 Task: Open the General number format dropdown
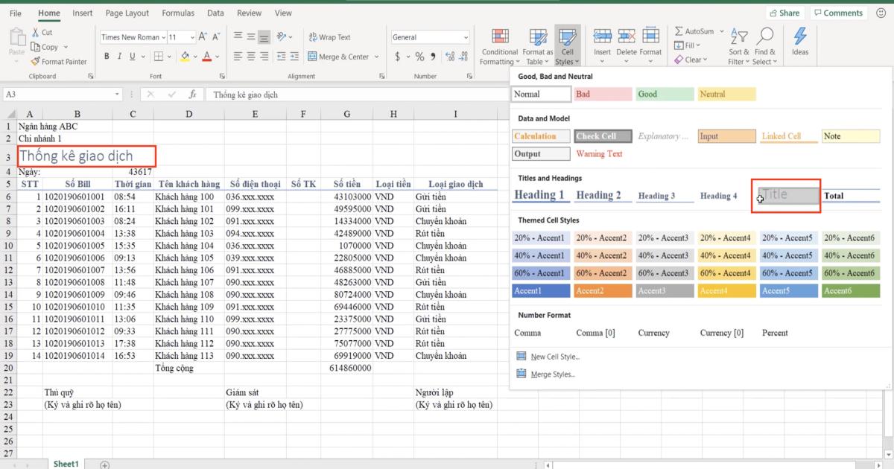[x=466, y=36]
